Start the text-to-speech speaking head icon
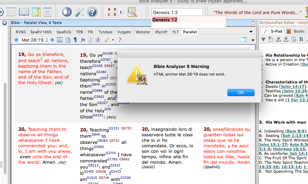The width and height of the screenshot is (308, 184). [x=67, y=12]
